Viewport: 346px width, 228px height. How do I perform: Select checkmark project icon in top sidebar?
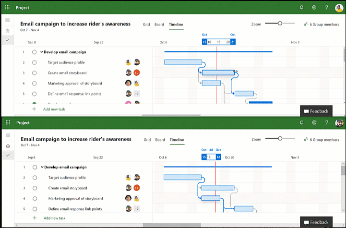[x=8, y=40]
